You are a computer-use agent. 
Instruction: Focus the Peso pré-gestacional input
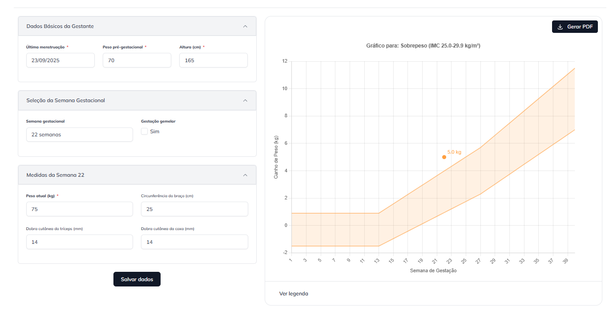coord(137,60)
